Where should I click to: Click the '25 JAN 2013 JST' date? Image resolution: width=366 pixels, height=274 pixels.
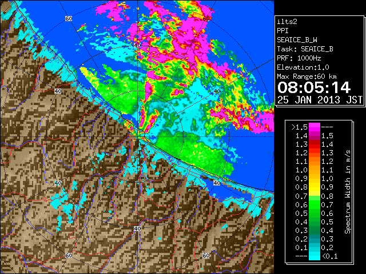click(x=320, y=100)
